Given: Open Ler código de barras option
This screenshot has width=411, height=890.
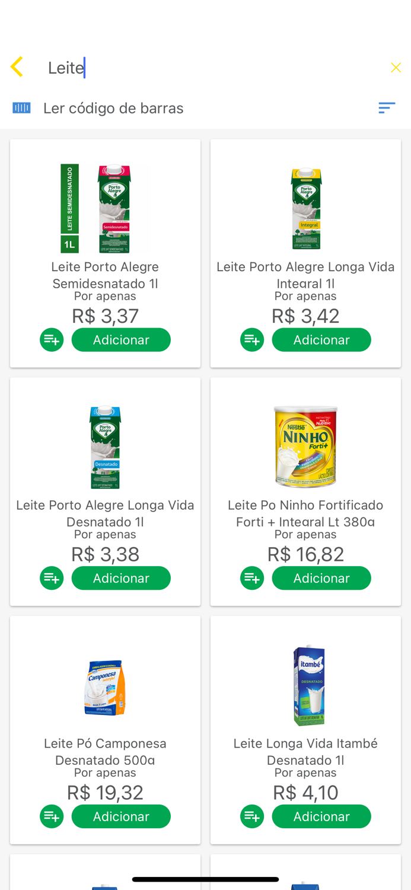Looking at the screenshot, I should tap(113, 108).
